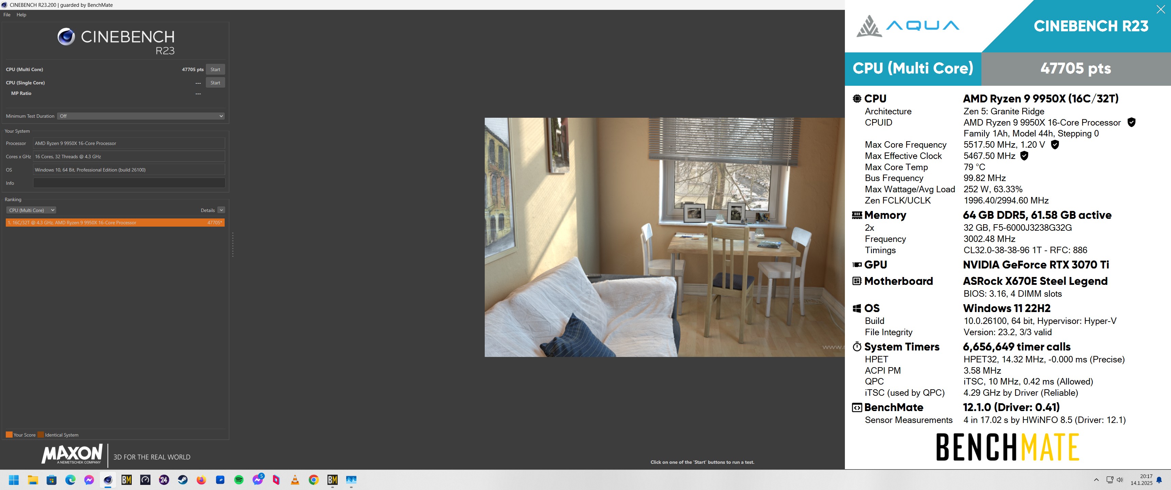Click the CPU chip icon in BenchMate panel
The height and width of the screenshot is (490, 1171).
point(856,98)
